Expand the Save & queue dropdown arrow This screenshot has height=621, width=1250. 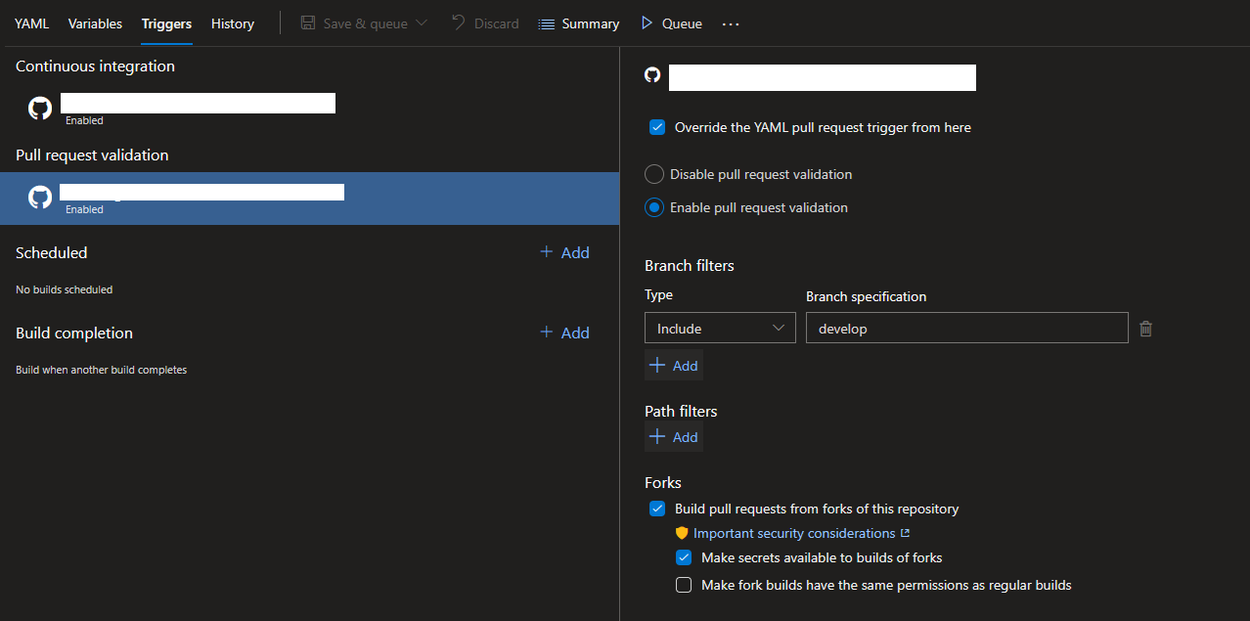tap(422, 22)
